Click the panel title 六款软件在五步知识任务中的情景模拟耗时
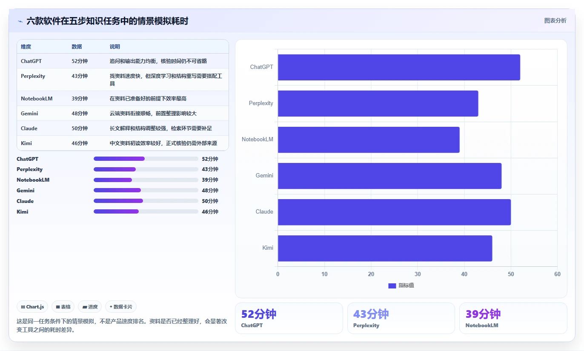 click(107, 21)
